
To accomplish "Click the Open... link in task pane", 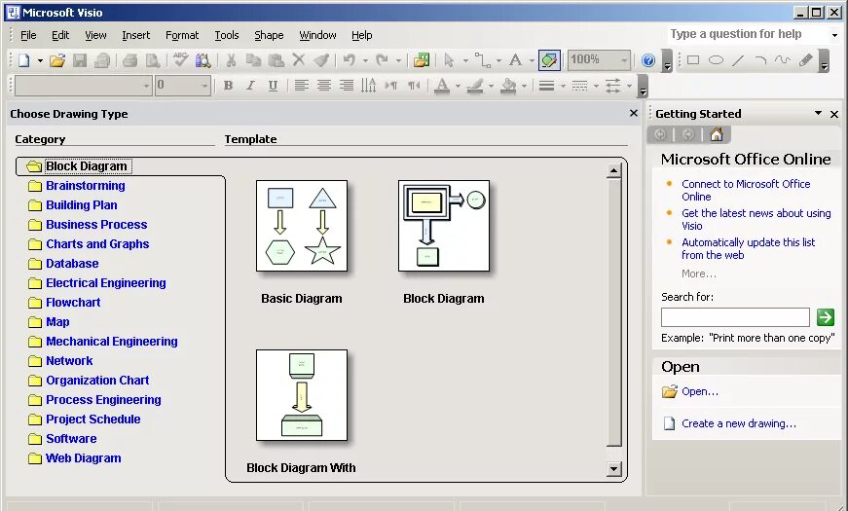I will tap(700, 391).
